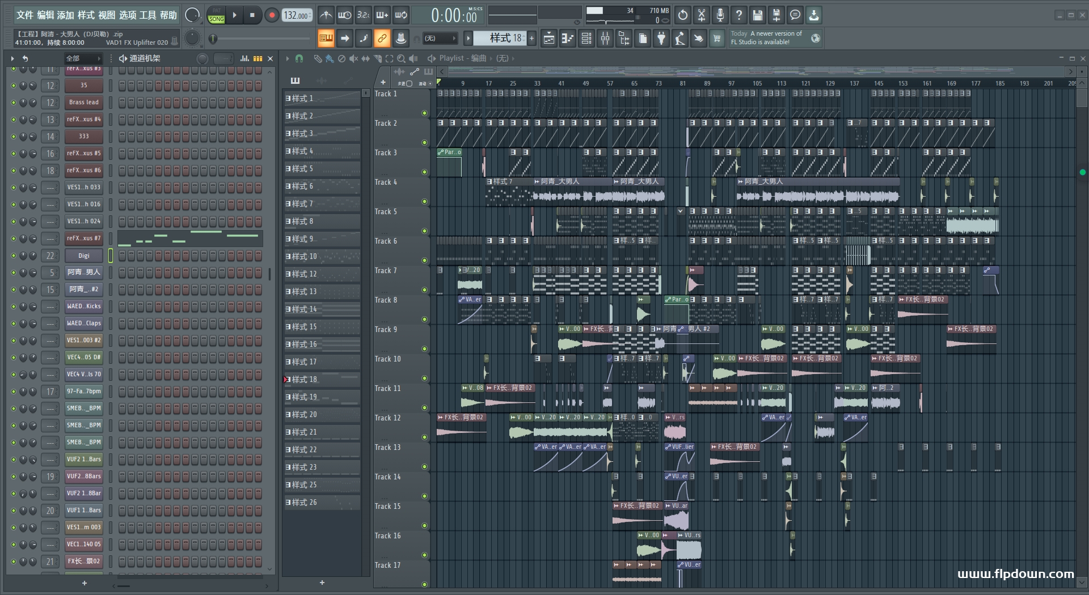Click the render audio export icon

pyautogui.click(x=776, y=15)
